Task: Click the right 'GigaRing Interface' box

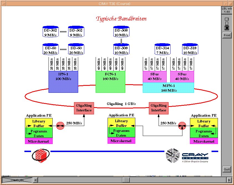Action: pos(159,108)
